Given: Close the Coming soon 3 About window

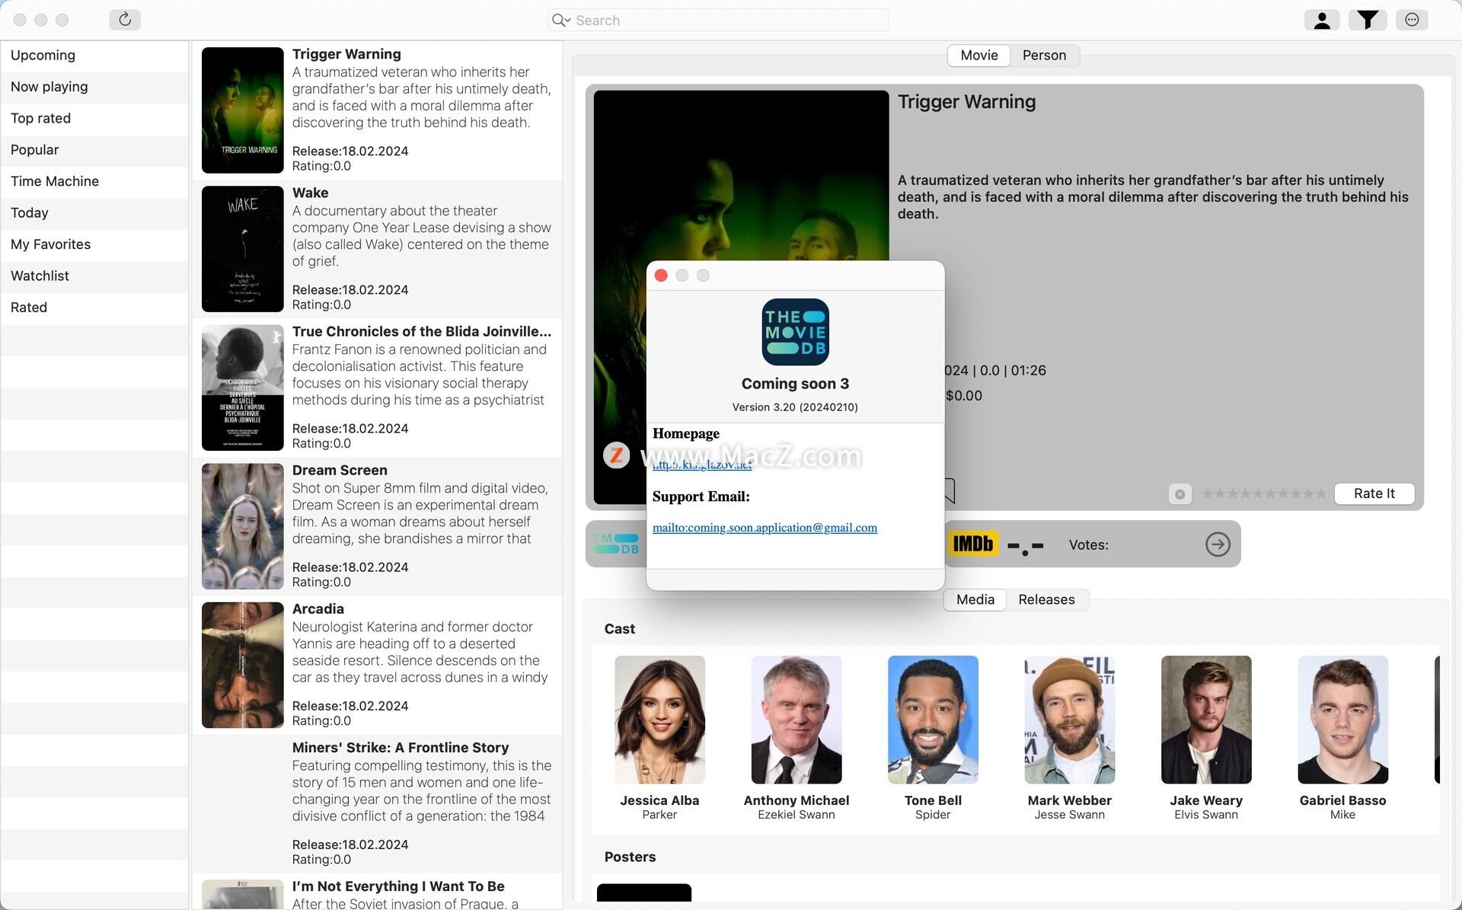Looking at the screenshot, I should (x=661, y=276).
